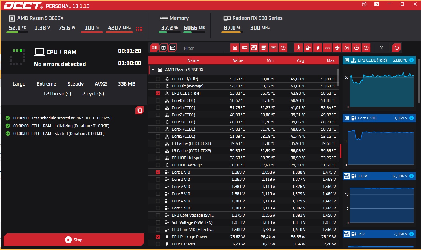Select the L3 Cache (CCD1:CCX1) row

point(243,143)
